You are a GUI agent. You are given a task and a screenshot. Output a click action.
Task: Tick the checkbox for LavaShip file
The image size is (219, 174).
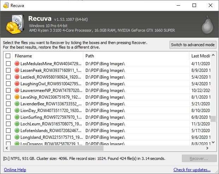(8, 97)
